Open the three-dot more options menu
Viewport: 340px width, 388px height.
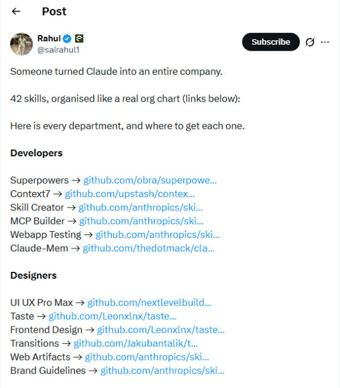pos(324,42)
